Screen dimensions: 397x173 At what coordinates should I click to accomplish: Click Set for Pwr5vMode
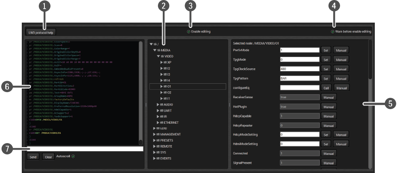(x=326, y=50)
